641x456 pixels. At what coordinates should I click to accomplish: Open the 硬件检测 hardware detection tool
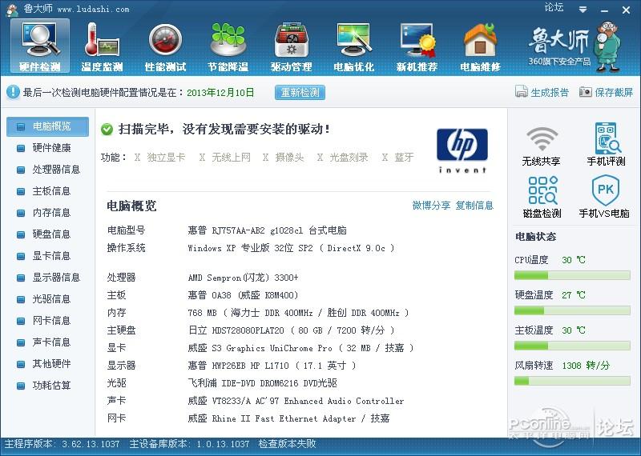coord(39,46)
